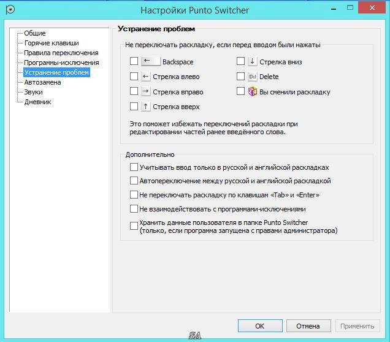
Task: Confirm settings with the OK button
Action: (x=260, y=326)
